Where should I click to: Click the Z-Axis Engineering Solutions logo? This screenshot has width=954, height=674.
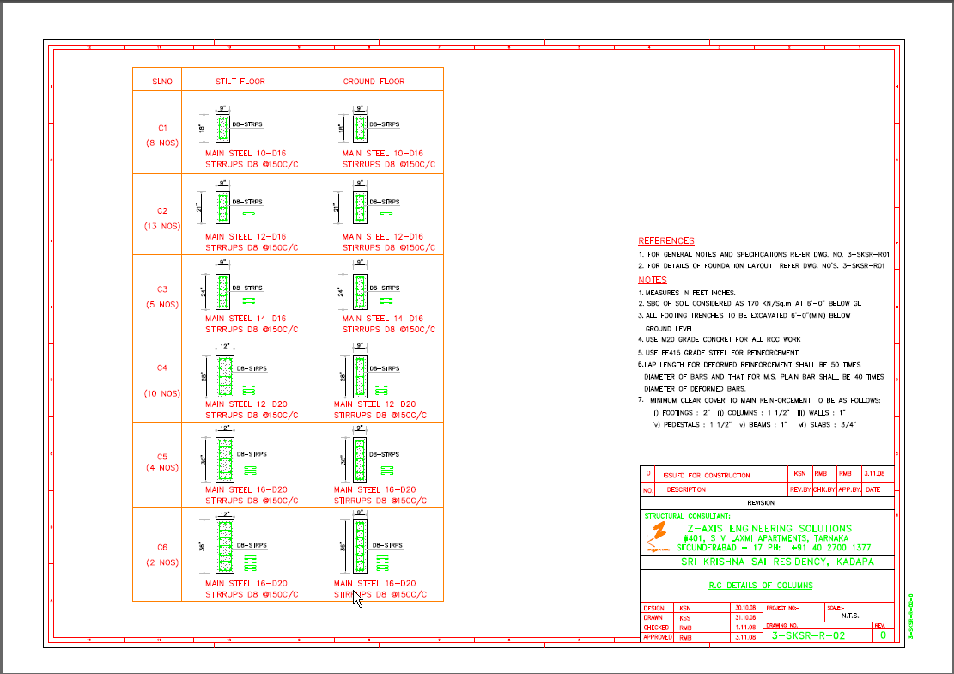[657, 537]
